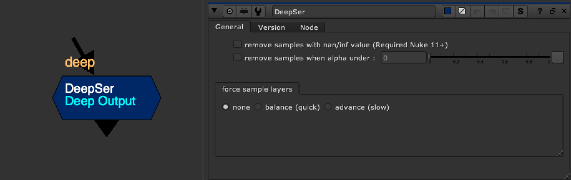Screen dimensions: 571x180
Task: Click the alpha threshold slider track
Action: click(489, 56)
